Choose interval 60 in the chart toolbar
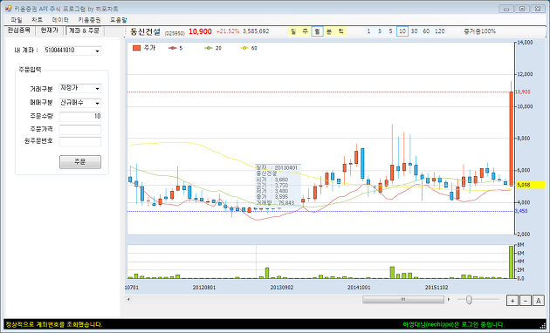Screen dimensions: 550x333 tap(426, 31)
